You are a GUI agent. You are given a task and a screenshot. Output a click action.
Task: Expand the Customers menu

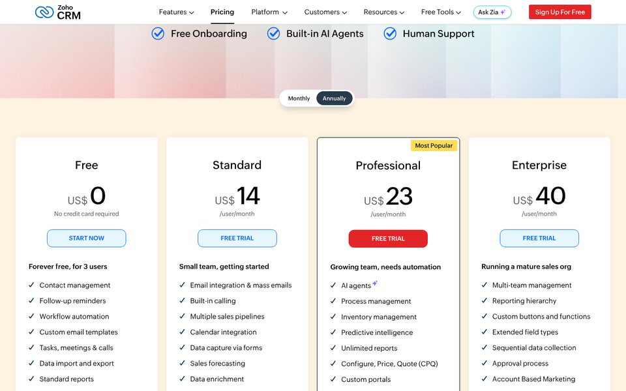[325, 12]
